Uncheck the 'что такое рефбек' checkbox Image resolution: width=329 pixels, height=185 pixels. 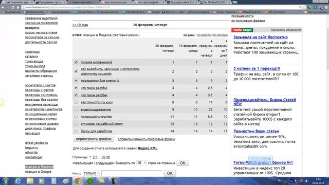(x=76, y=95)
